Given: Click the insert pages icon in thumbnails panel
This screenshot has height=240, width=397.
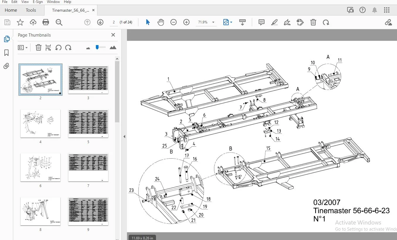Looking at the screenshot, I should [x=48, y=47].
